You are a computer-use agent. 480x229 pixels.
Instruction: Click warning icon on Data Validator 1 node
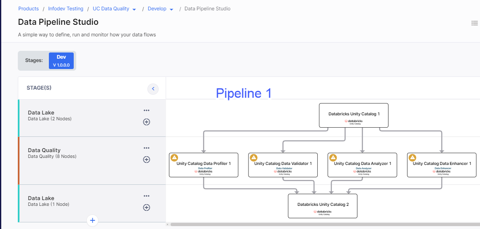tap(253, 157)
